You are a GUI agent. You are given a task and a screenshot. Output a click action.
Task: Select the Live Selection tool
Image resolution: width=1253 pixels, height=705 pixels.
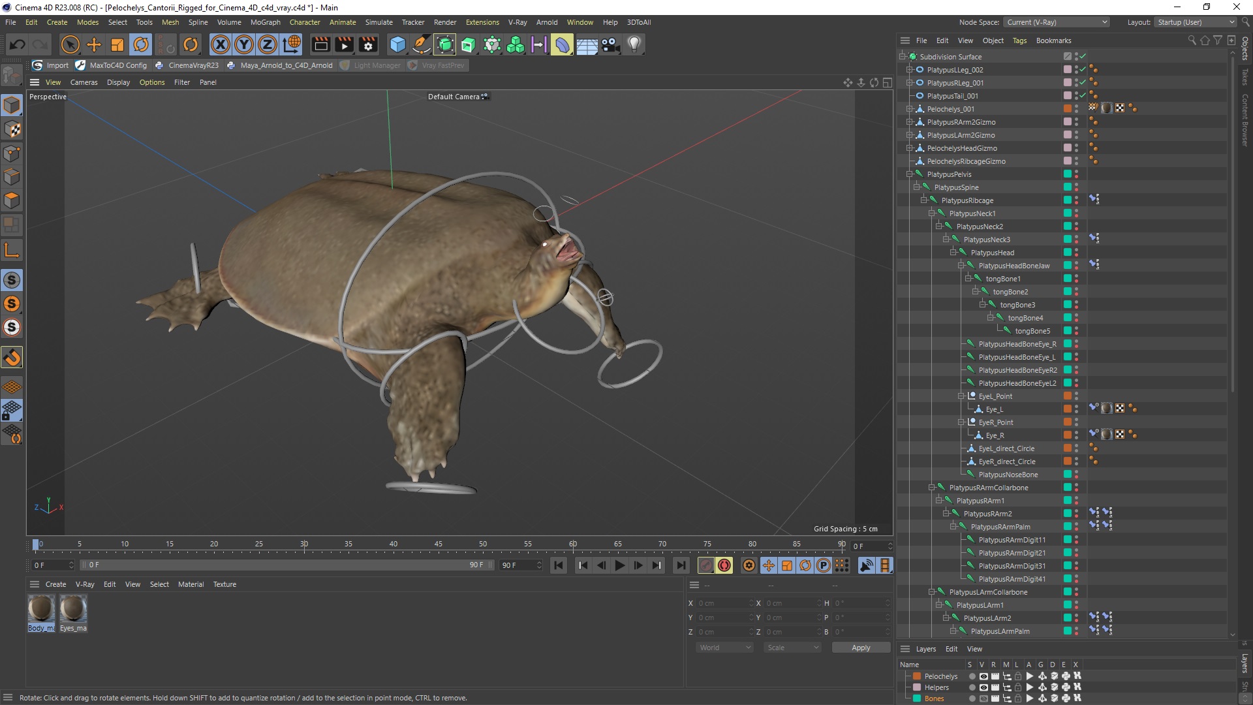(70, 44)
